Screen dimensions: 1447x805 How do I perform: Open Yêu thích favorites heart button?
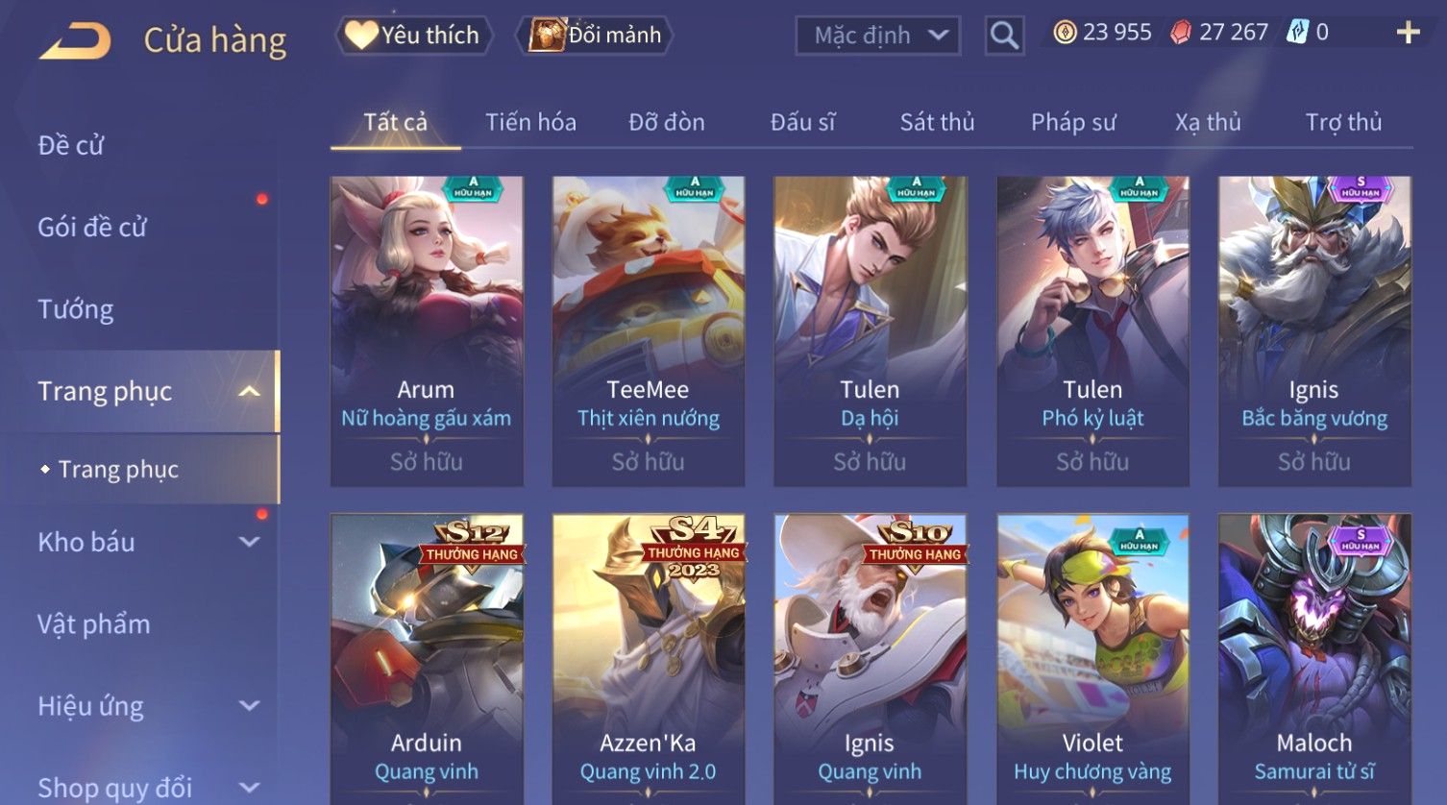tap(414, 36)
